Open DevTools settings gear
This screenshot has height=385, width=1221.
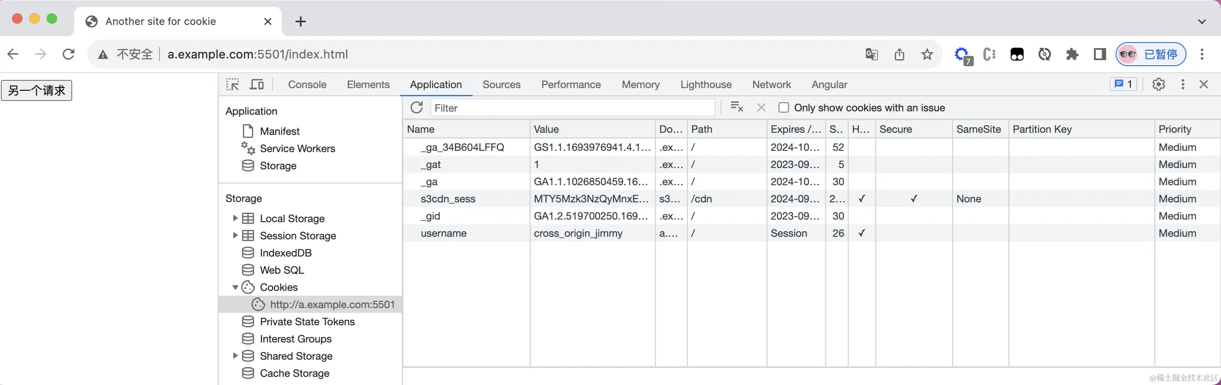tap(1158, 84)
